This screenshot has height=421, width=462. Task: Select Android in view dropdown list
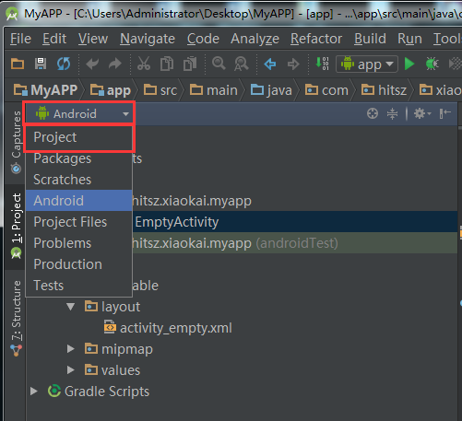coord(79,201)
